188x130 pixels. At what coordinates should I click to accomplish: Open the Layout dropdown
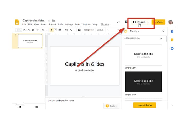tap(100, 30)
